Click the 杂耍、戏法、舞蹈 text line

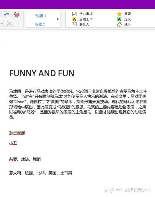pos(25,159)
